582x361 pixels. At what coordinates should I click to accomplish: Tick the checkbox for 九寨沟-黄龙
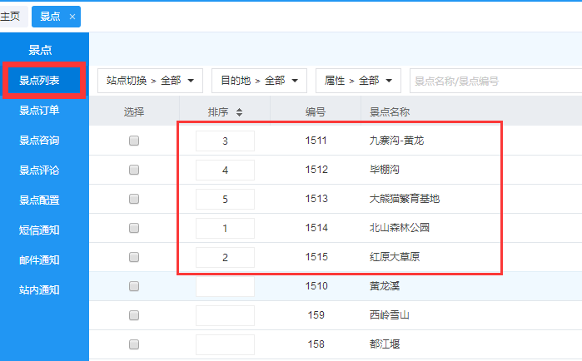tap(134, 141)
